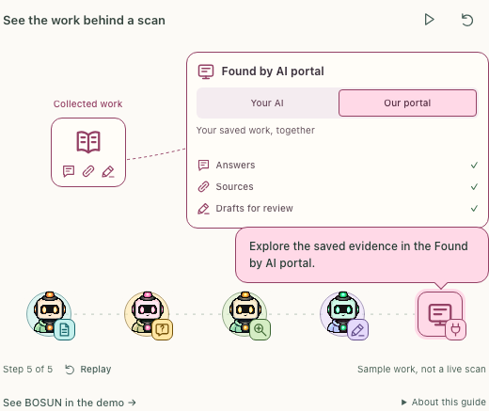489x411 pixels.
Task: Select the second robot with question badge
Action: coord(149,315)
